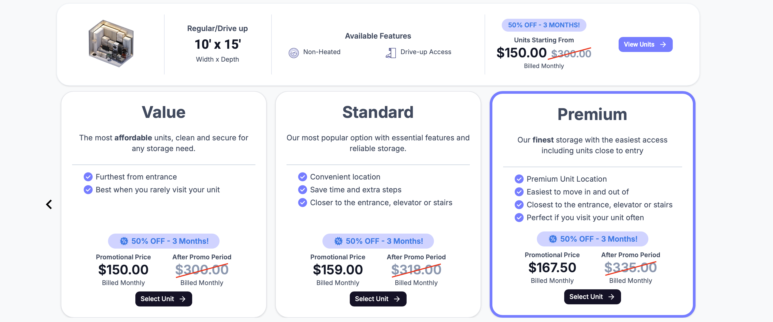The height and width of the screenshot is (322, 773).
Task: Select the Standard plan heading
Action: 378,112
